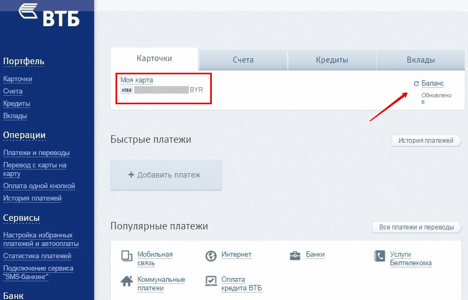Open the Кредиты tab
The width and height of the screenshot is (468, 300).
tap(332, 60)
